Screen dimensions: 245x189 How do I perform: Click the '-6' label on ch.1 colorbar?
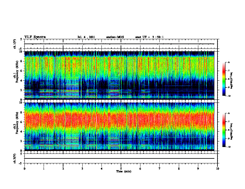coord(228,62)
